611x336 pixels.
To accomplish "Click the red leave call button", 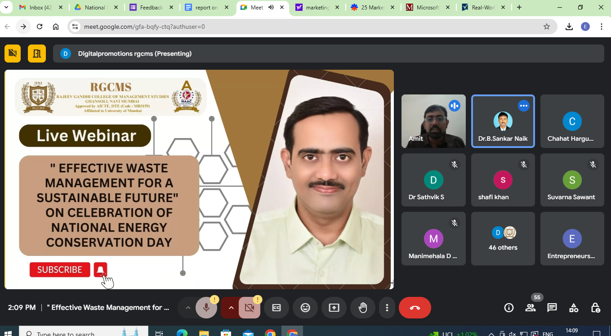I will pos(415,308).
